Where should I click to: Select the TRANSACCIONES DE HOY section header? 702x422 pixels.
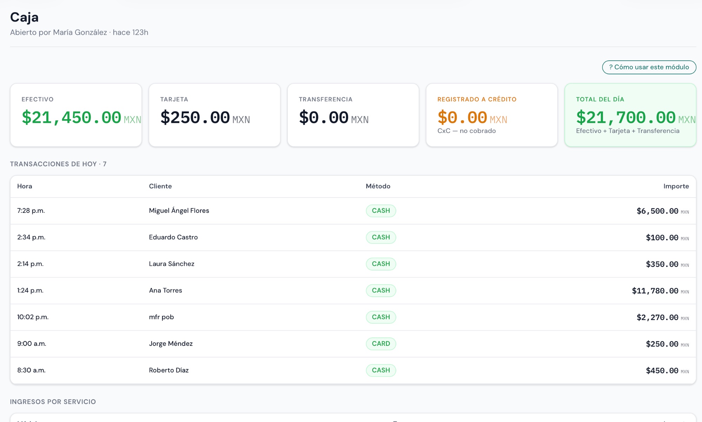point(59,163)
